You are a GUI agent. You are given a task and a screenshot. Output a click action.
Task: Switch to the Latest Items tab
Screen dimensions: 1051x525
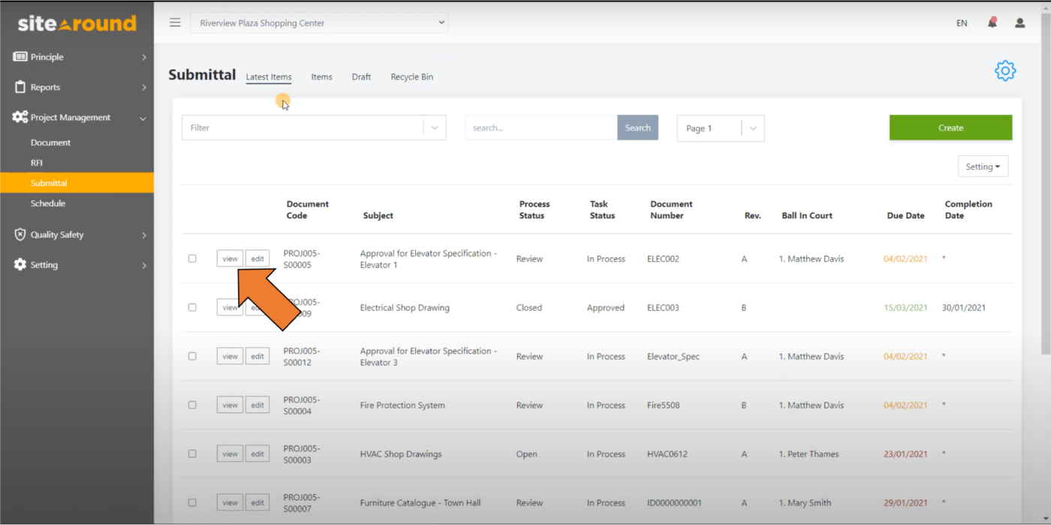(x=269, y=77)
